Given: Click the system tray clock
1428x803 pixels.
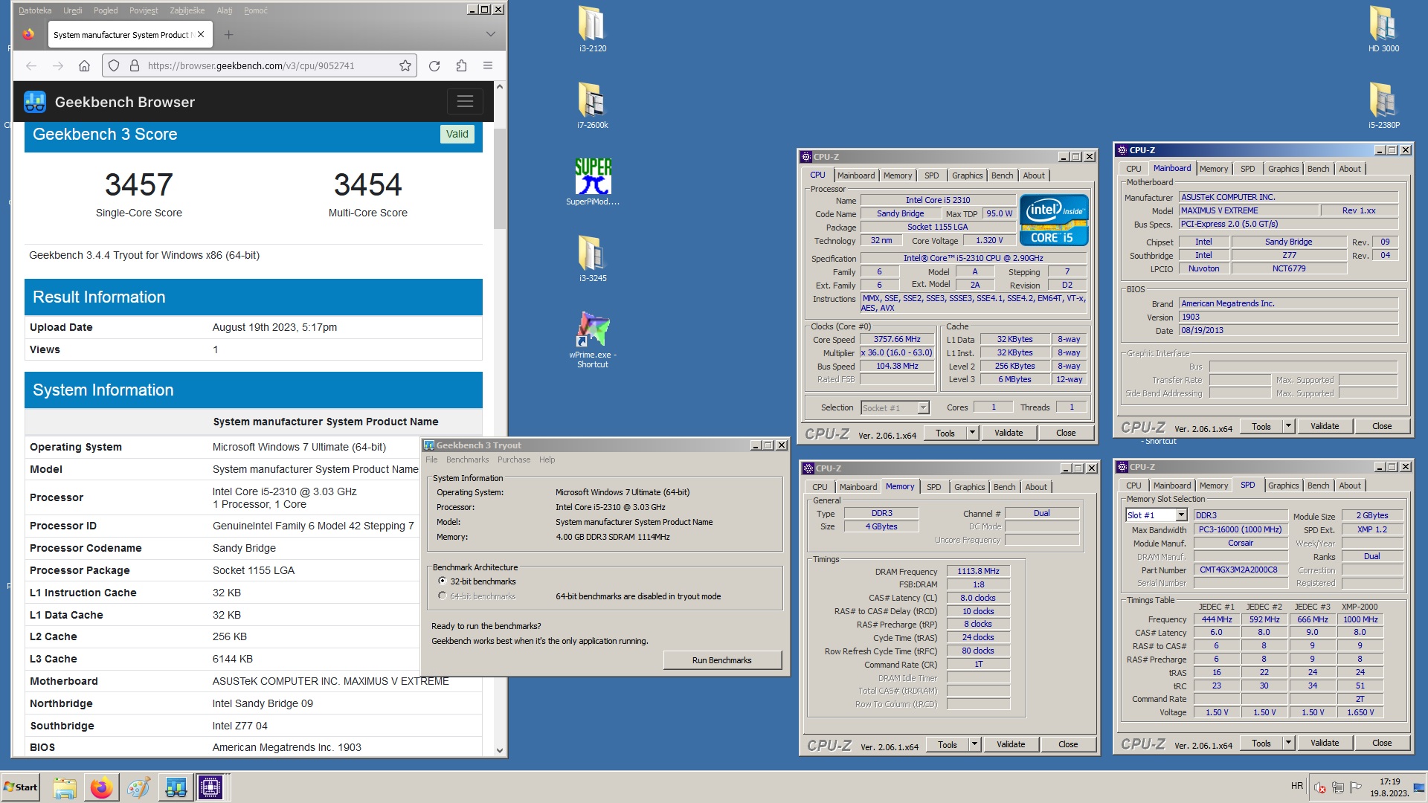Looking at the screenshot, I should [1389, 787].
